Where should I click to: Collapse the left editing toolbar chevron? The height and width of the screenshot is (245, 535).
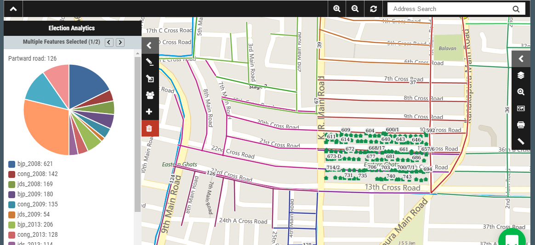pyautogui.click(x=149, y=46)
